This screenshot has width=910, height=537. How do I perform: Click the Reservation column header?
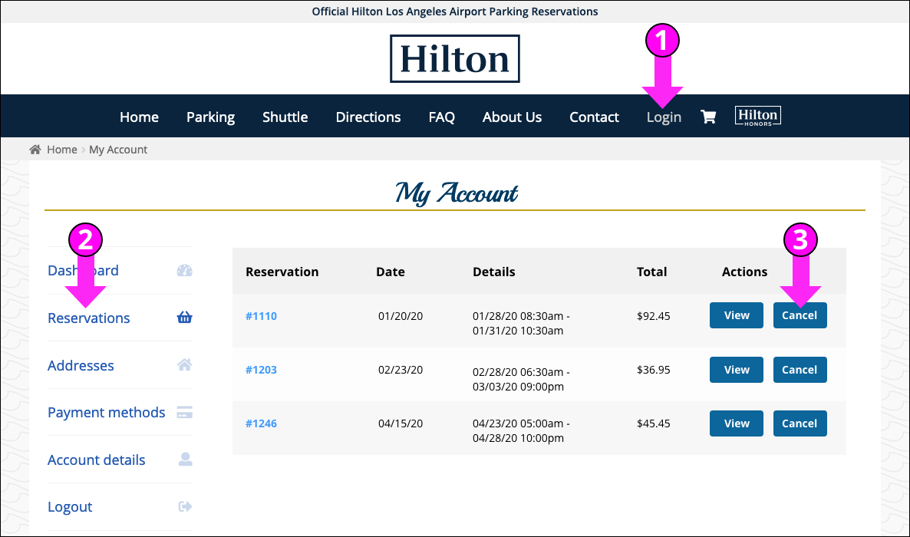[282, 272]
